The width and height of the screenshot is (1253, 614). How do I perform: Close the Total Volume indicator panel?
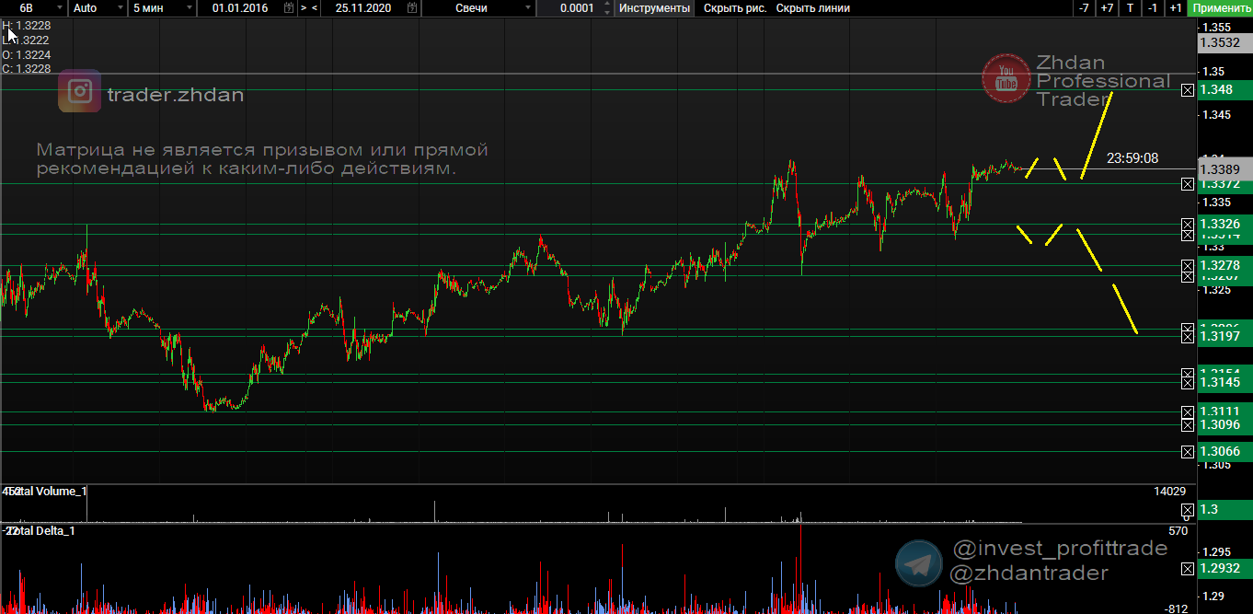(x=1187, y=509)
